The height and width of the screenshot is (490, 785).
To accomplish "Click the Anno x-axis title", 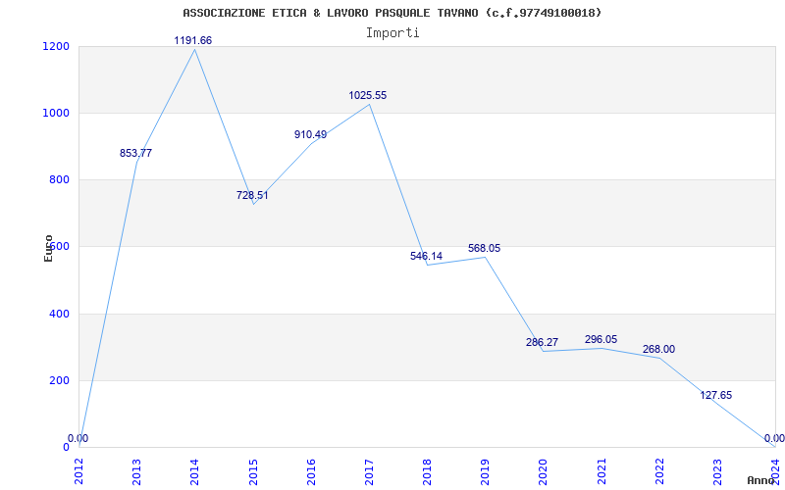I will coord(759,480).
